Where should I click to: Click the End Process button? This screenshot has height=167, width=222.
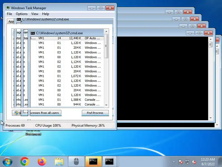(95, 113)
